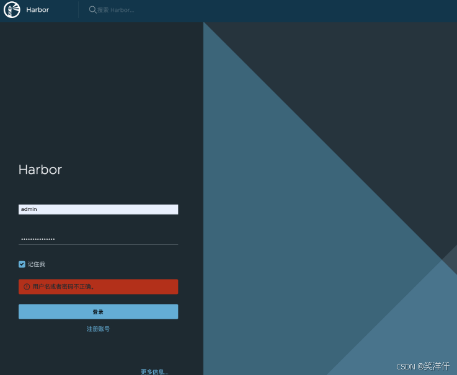457x375 pixels.
Task: Click the warning icon in error banner
Action: [27, 287]
